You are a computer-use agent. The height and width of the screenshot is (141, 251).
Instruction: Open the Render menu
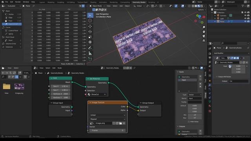pos(18,2)
